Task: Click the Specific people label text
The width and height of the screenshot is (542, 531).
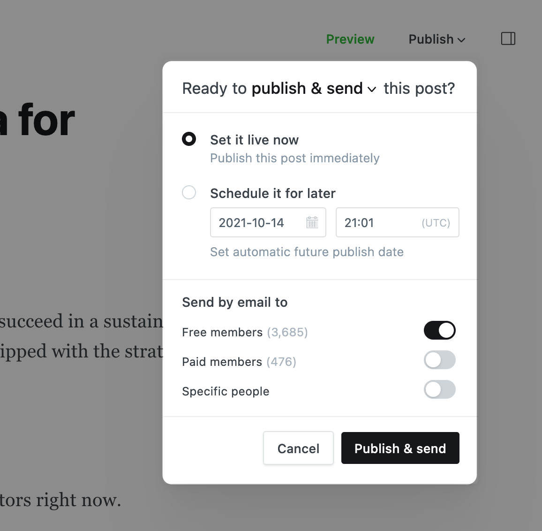Action: 226,391
